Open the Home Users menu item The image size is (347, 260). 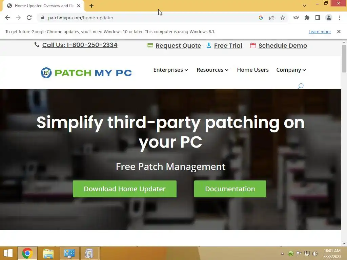click(253, 70)
